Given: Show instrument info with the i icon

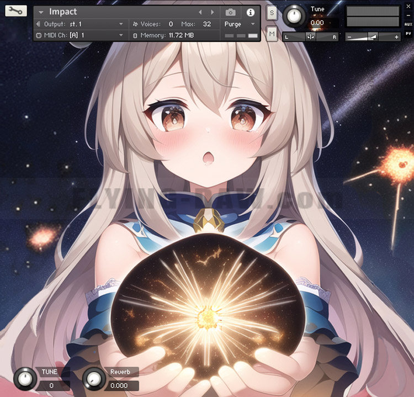Looking at the screenshot, I should pyautogui.click(x=250, y=12).
